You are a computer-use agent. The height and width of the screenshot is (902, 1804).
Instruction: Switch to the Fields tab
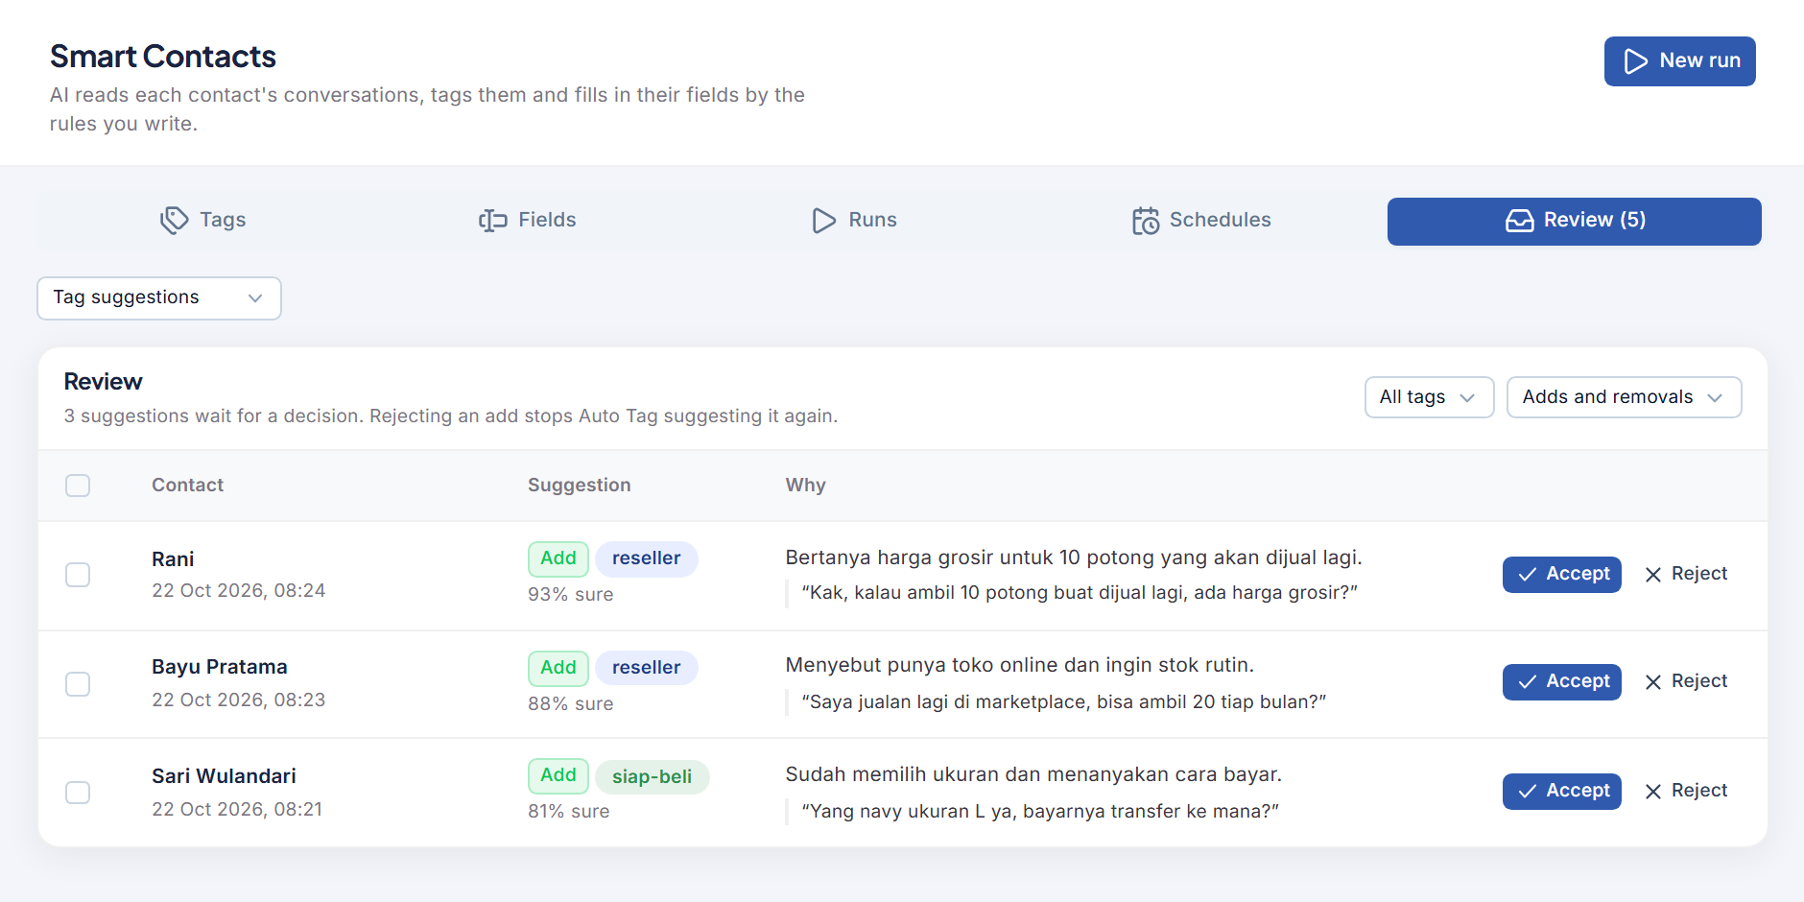point(527,221)
